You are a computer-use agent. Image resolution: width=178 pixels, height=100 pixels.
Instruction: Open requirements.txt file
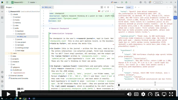coord(19,73)
